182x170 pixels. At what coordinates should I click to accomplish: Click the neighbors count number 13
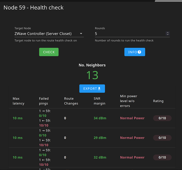pyautogui.click(x=92, y=75)
